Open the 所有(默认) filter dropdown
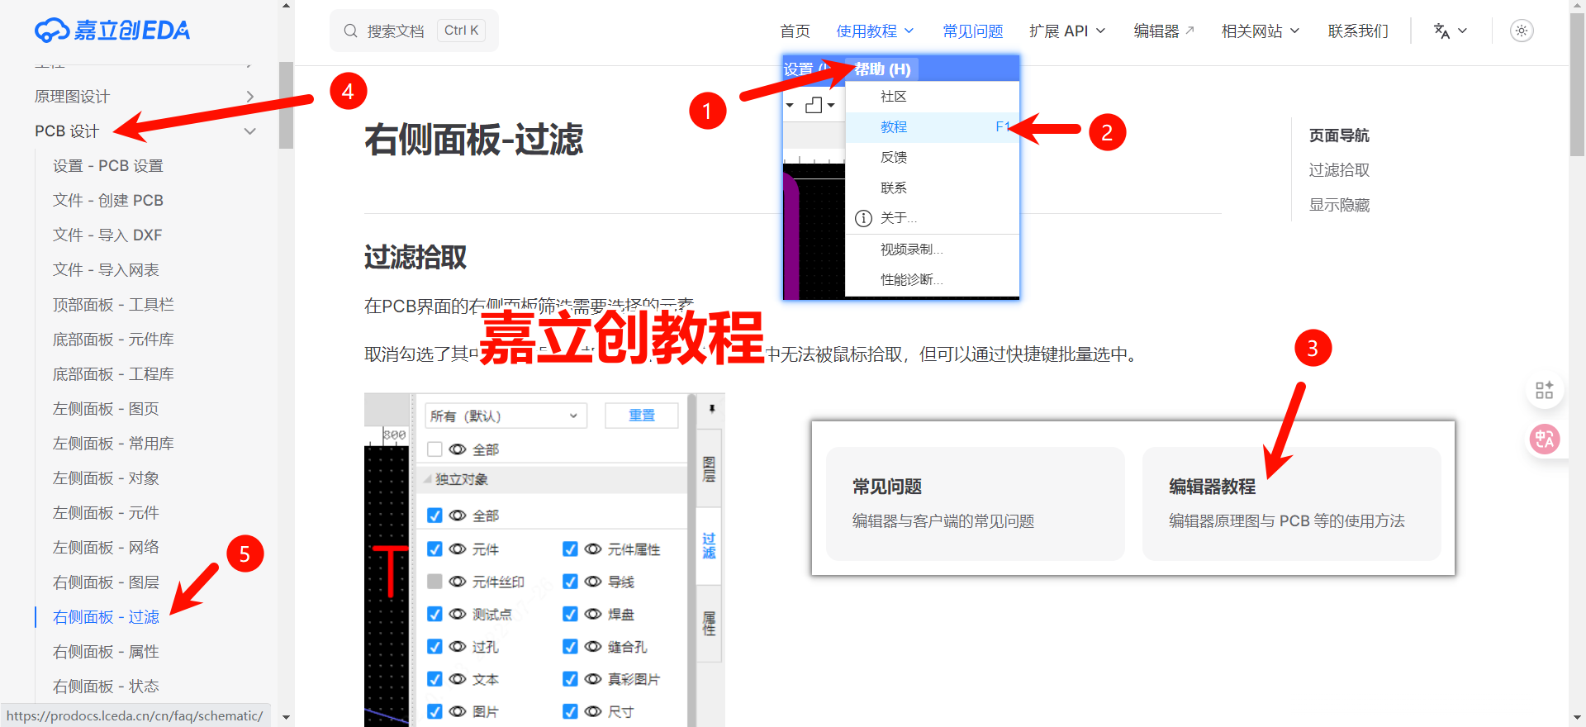1586x727 pixels. point(506,416)
